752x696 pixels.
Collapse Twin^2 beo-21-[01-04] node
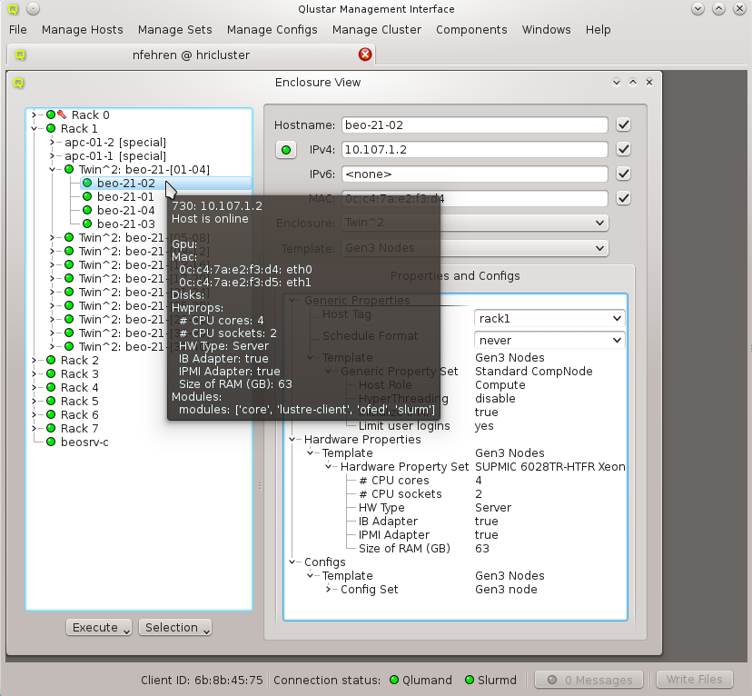click(x=52, y=169)
